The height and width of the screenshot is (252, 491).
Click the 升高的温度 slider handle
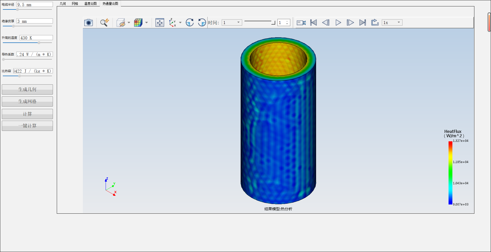(39, 43)
